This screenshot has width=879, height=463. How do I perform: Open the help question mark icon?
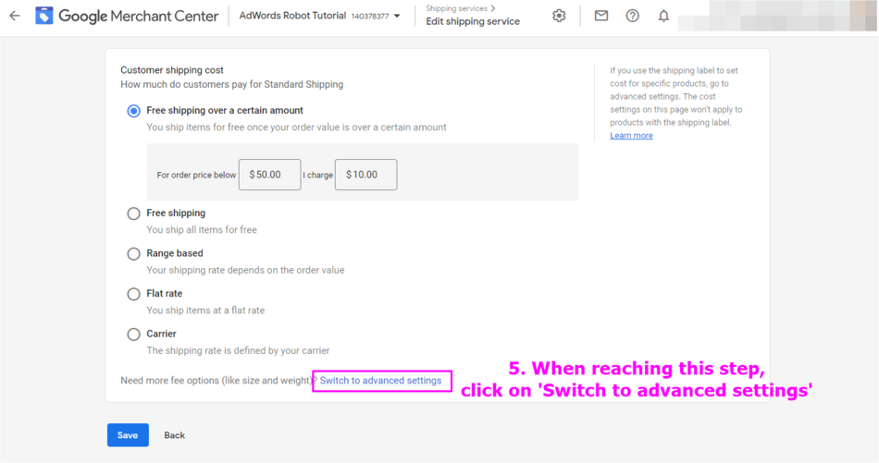tap(632, 16)
